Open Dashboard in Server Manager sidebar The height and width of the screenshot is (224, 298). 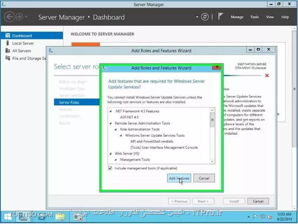tap(32, 36)
